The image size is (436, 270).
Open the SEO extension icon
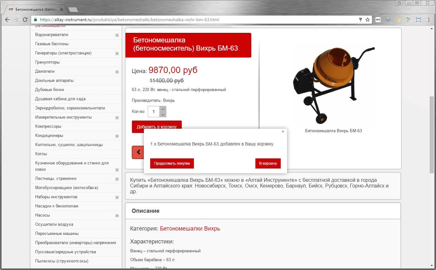click(378, 20)
